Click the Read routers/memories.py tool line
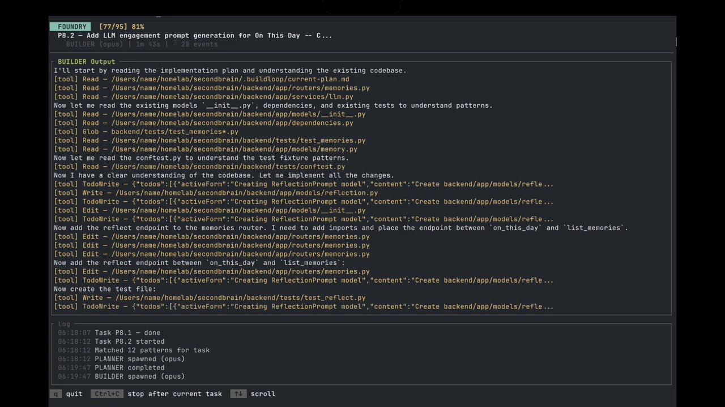The width and height of the screenshot is (725, 407). (x=212, y=88)
